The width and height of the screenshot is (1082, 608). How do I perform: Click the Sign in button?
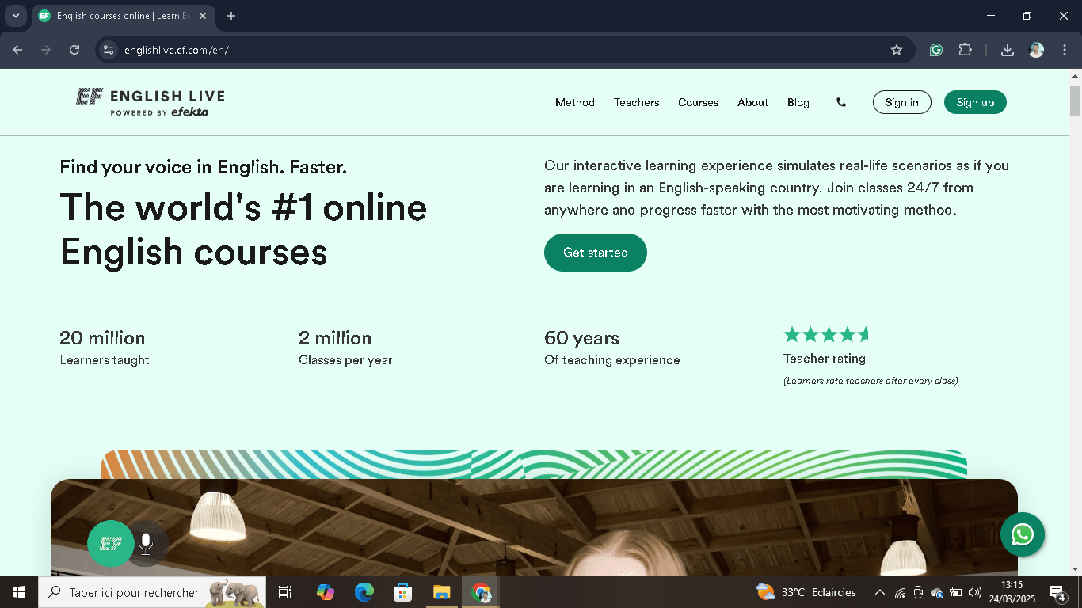click(x=901, y=102)
